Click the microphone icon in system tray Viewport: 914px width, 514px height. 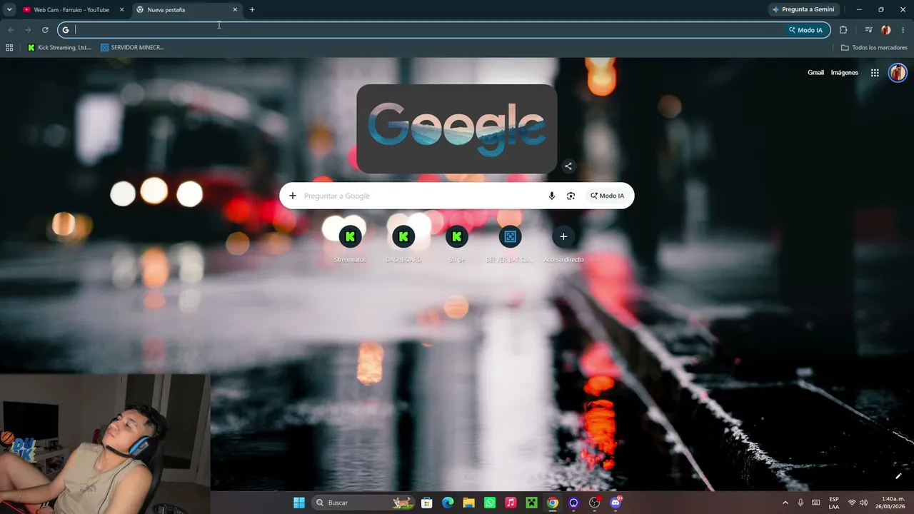coord(800,503)
